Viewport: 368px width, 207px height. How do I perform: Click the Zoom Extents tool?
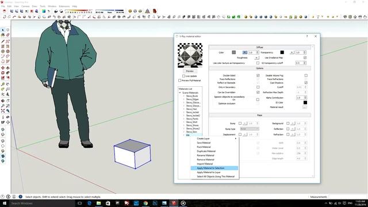(x=3, y=111)
